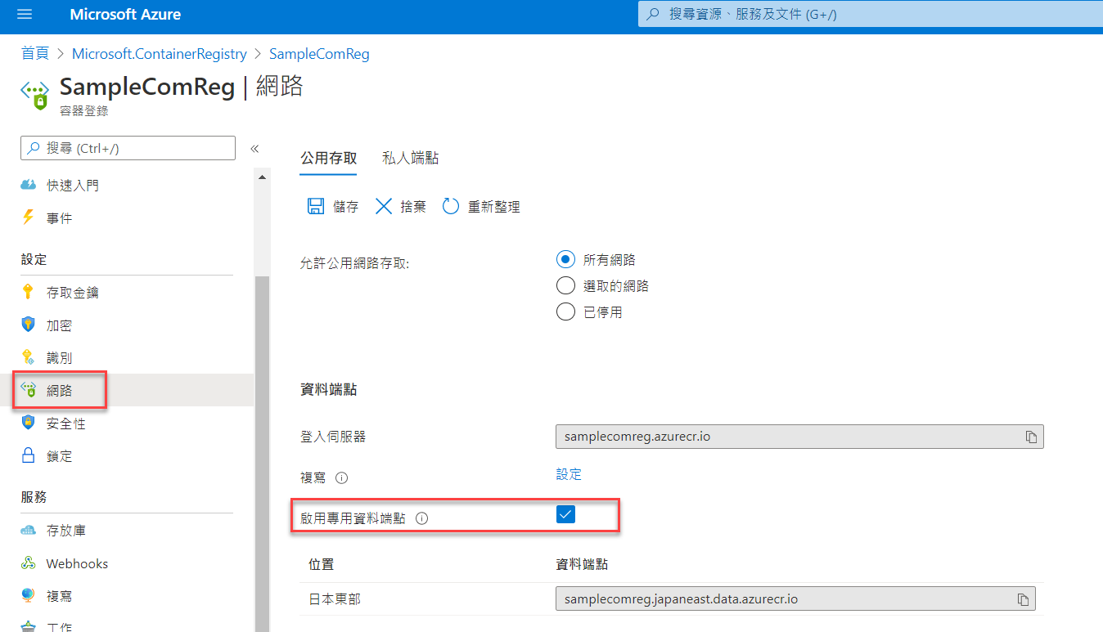This screenshot has height=632, width=1103.
Task: Click the 儲存 save button
Action: (x=333, y=207)
